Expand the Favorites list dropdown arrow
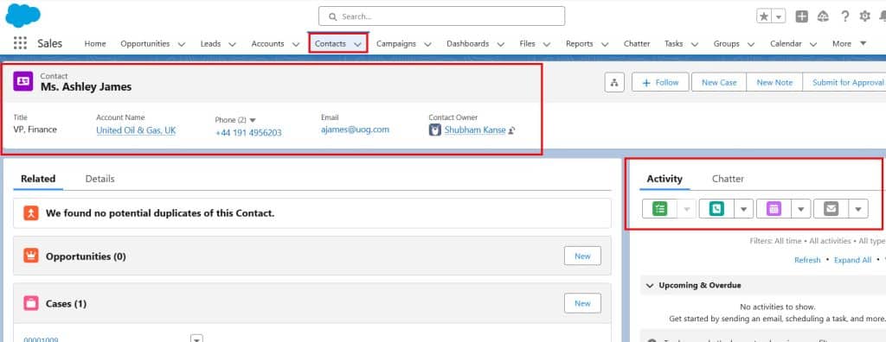The image size is (886, 342). 780,16
